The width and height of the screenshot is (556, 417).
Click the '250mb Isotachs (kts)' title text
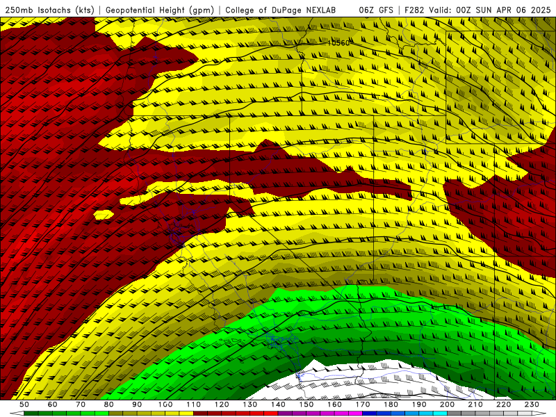pyautogui.click(x=49, y=10)
